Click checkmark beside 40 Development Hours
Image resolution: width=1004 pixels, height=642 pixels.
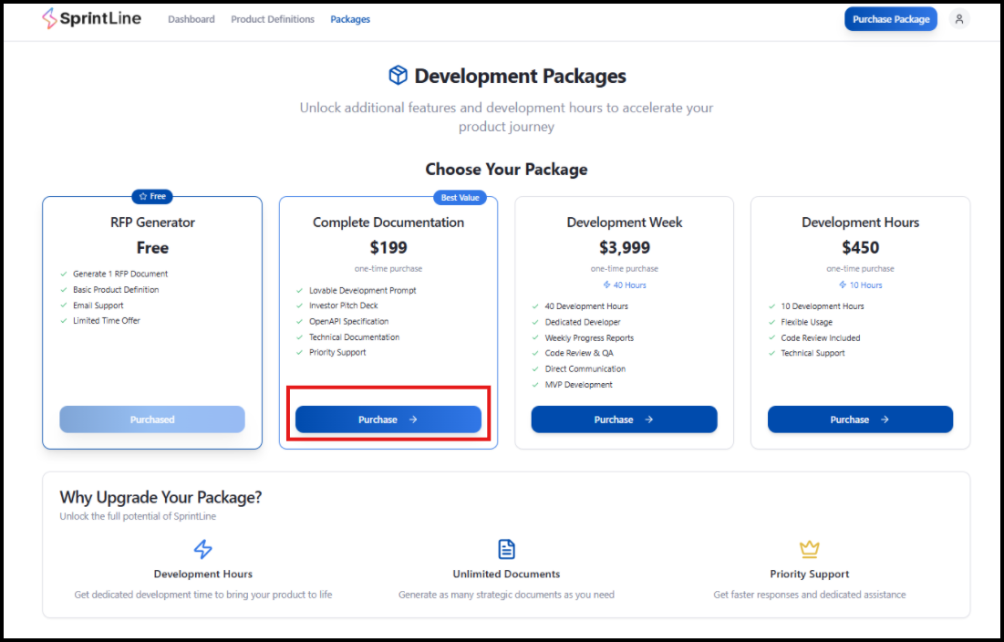(535, 306)
